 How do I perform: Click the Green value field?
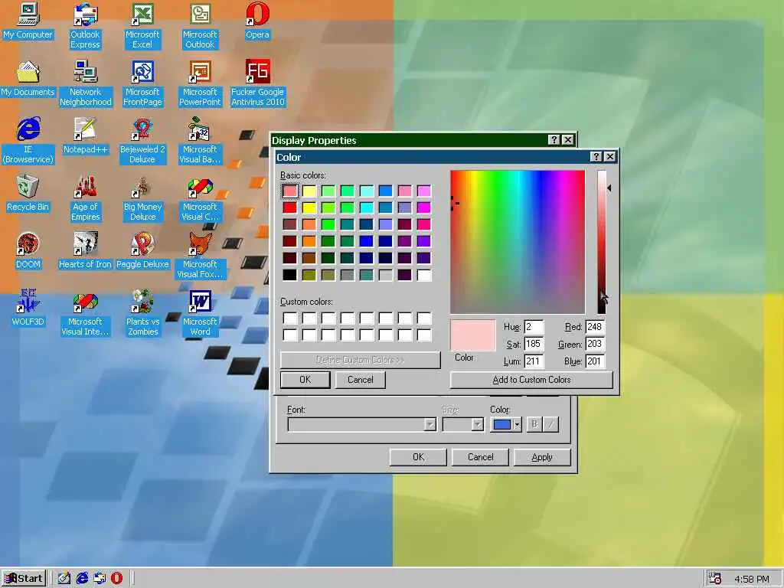tap(595, 344)
